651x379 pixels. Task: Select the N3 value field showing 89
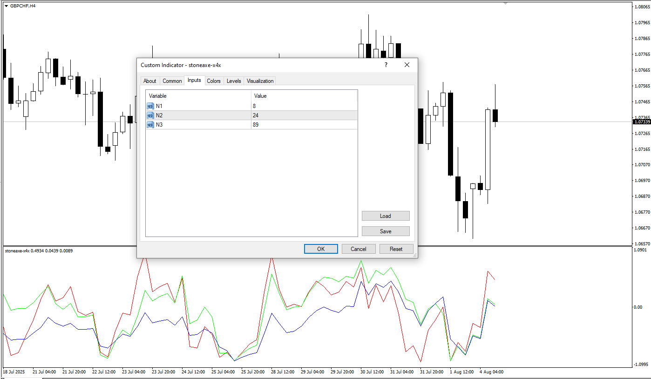(304, 125)
